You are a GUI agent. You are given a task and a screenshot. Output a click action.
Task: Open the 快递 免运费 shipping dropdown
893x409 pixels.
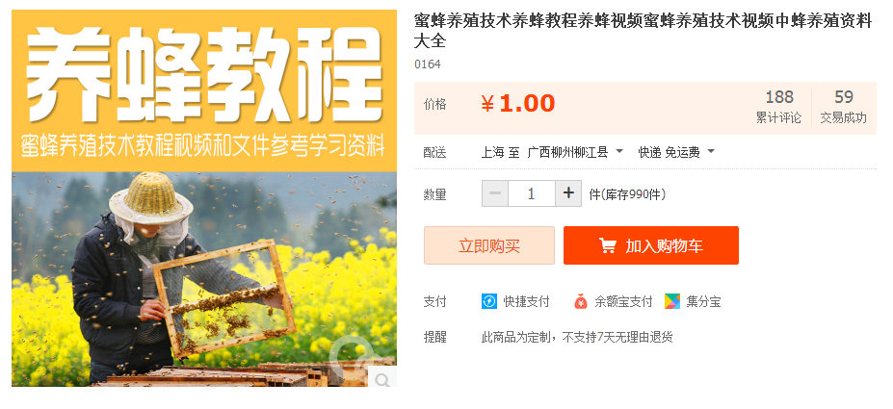coord(676,152)
